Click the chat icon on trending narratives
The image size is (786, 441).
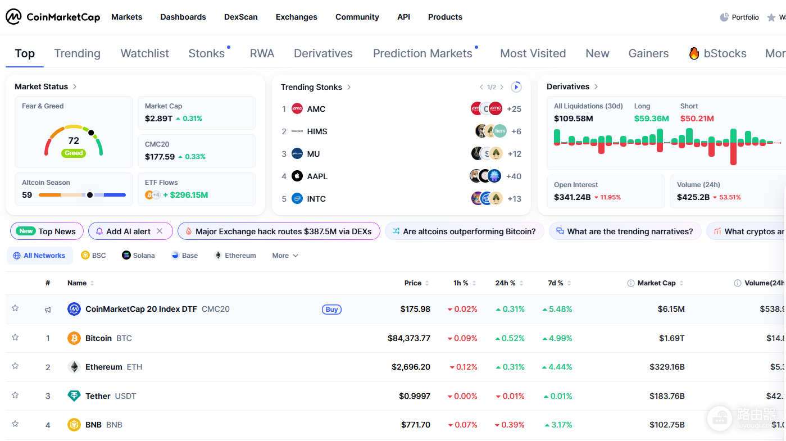[x=560, y=231]
